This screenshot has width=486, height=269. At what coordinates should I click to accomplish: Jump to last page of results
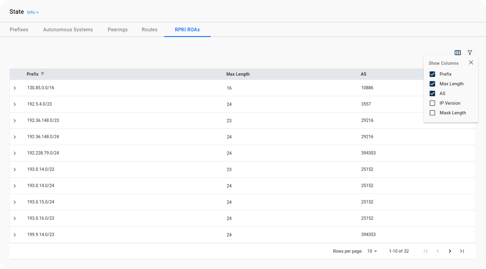pyautogui.click(x=462, y=251)
